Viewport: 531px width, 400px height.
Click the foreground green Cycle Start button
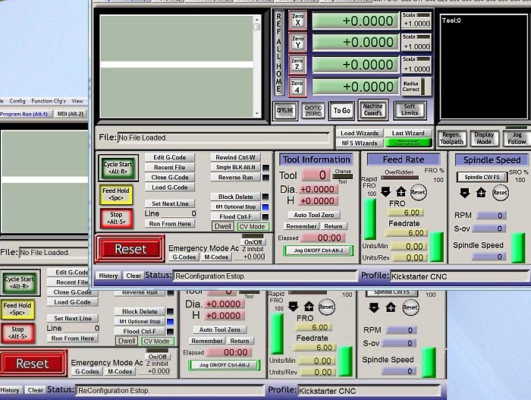117,165
